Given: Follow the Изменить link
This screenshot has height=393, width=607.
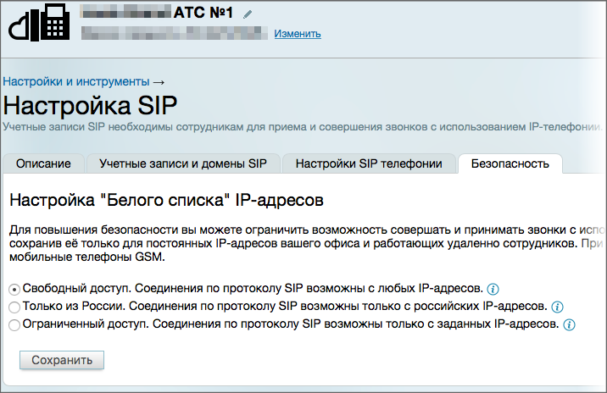Looking at the screenshot, I should tap(298, 34).
